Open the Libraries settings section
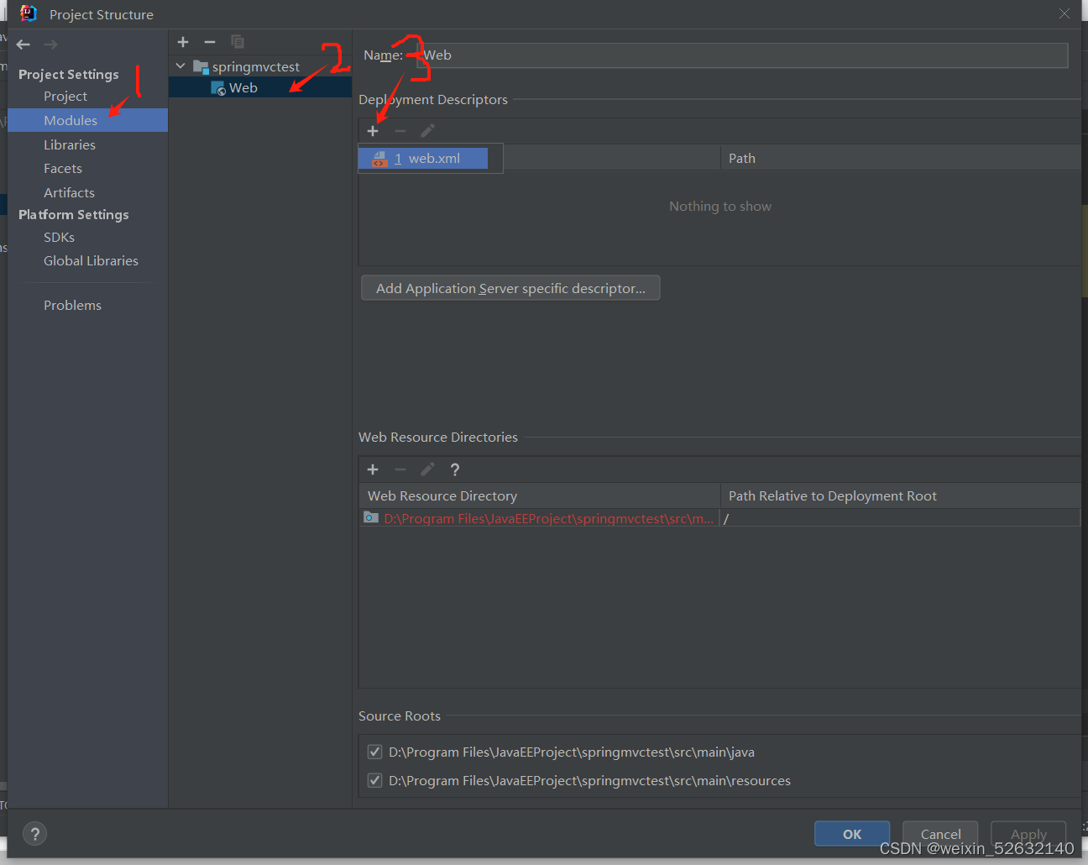The width and height of the screenshot is (1088, 865). coord(70,144)
